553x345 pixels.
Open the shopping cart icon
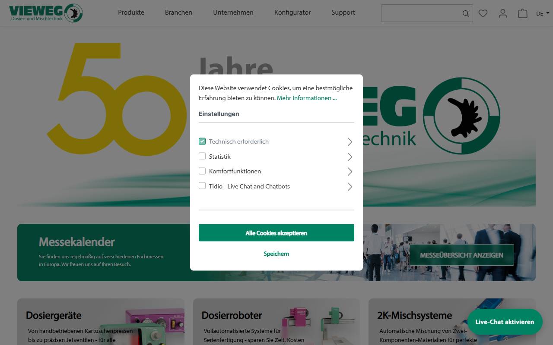pyautogui.click(x=523, y=13)
